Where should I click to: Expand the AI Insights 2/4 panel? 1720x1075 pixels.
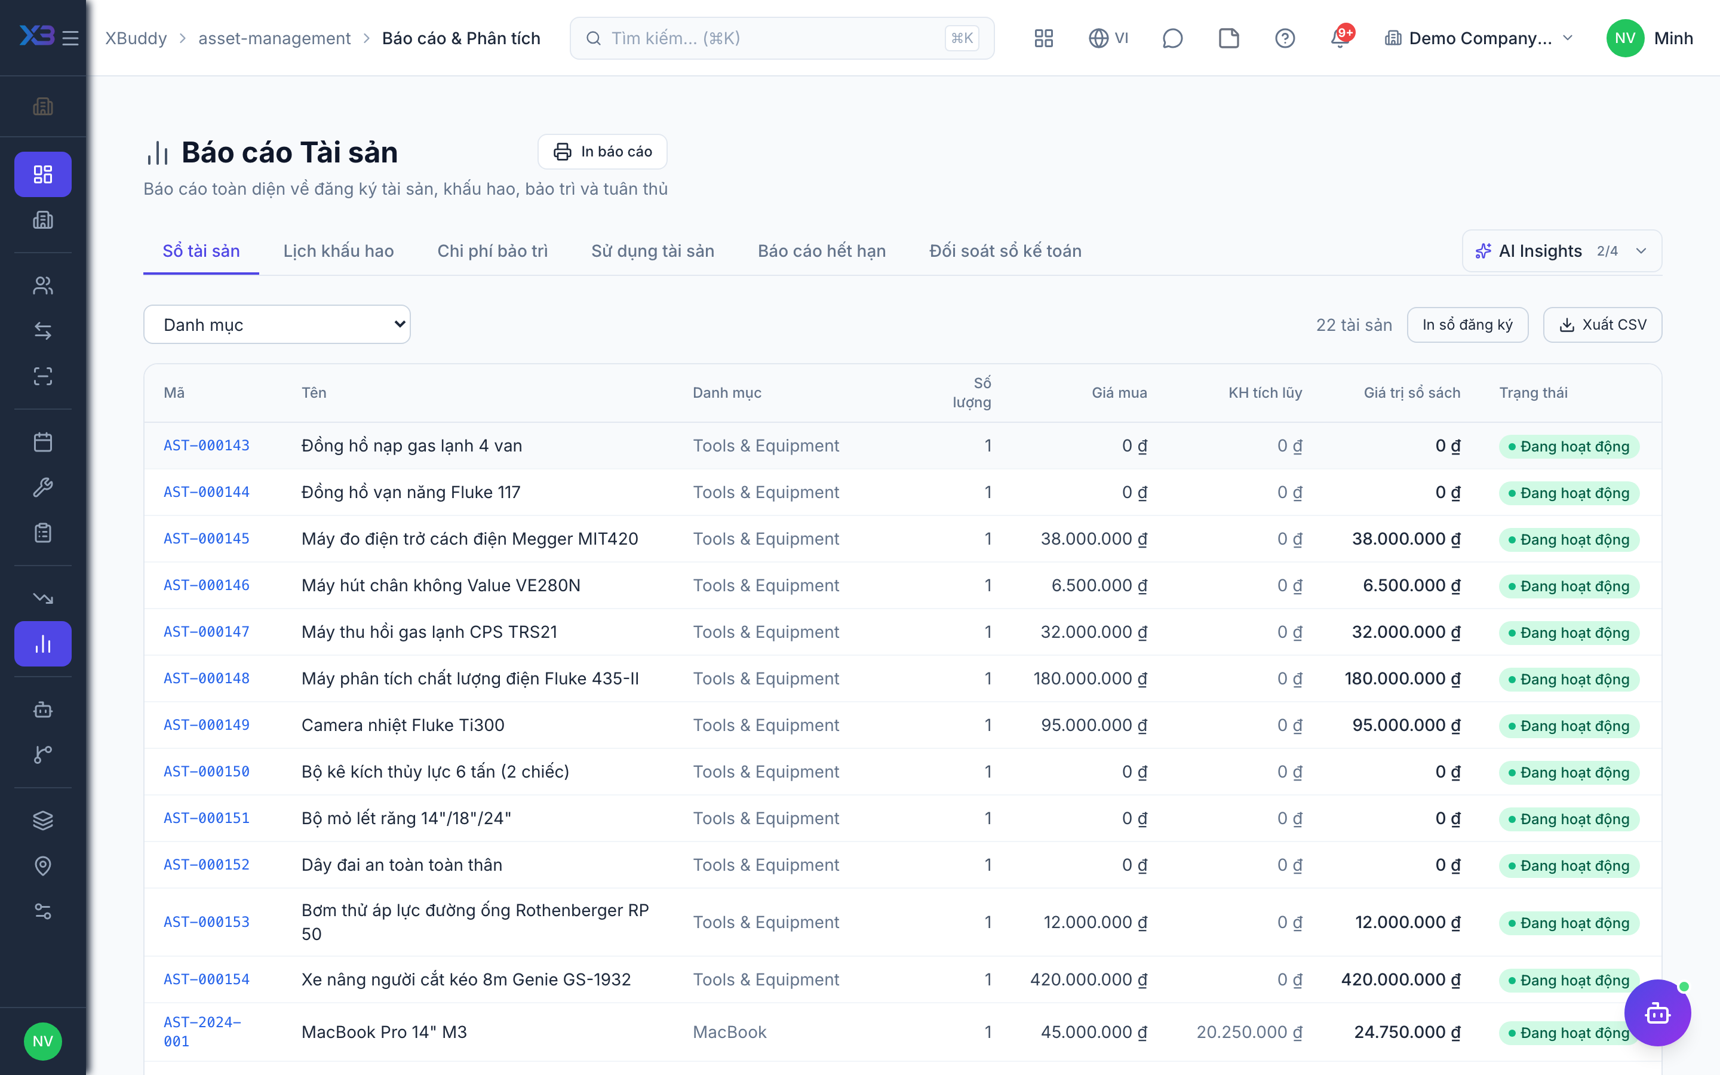pos(1562,251)
